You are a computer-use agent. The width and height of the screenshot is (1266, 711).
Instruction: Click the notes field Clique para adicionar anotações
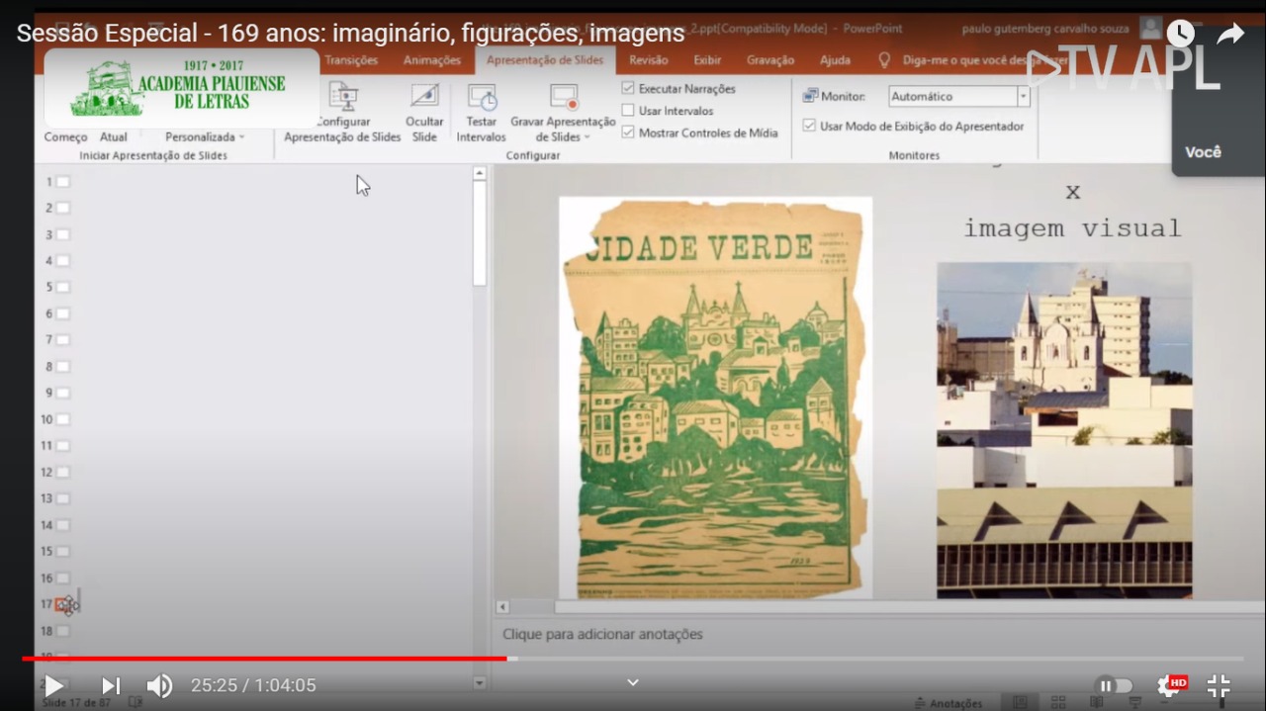click(602, 634)
